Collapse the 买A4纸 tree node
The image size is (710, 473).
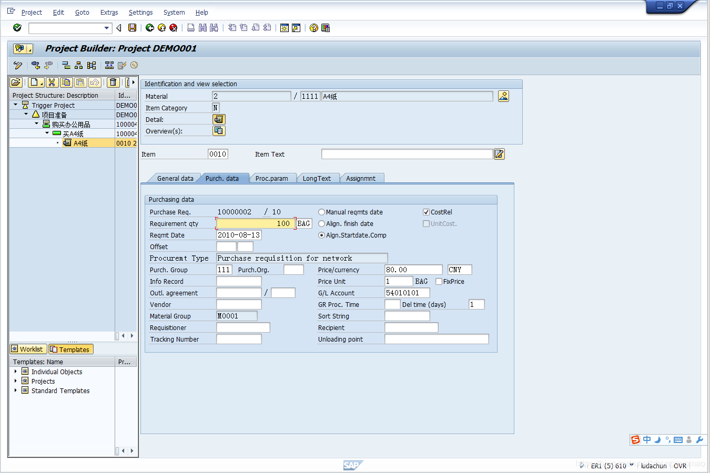tap(47, 133)
